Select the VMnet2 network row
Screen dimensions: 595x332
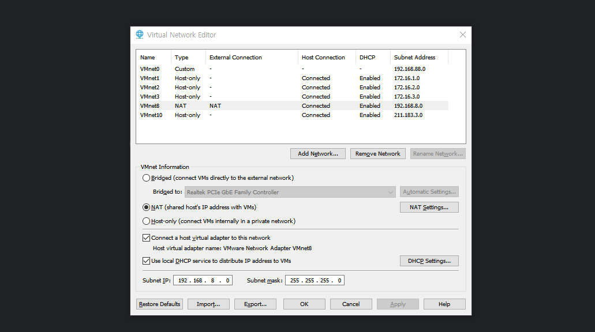[x=292, y=87]
